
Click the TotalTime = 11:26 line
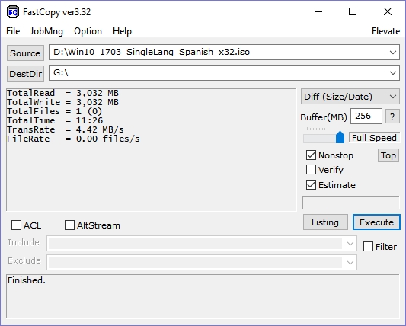click(55, 120)
